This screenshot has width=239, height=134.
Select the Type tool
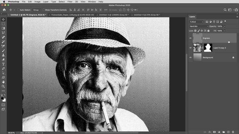pos(3,64)
